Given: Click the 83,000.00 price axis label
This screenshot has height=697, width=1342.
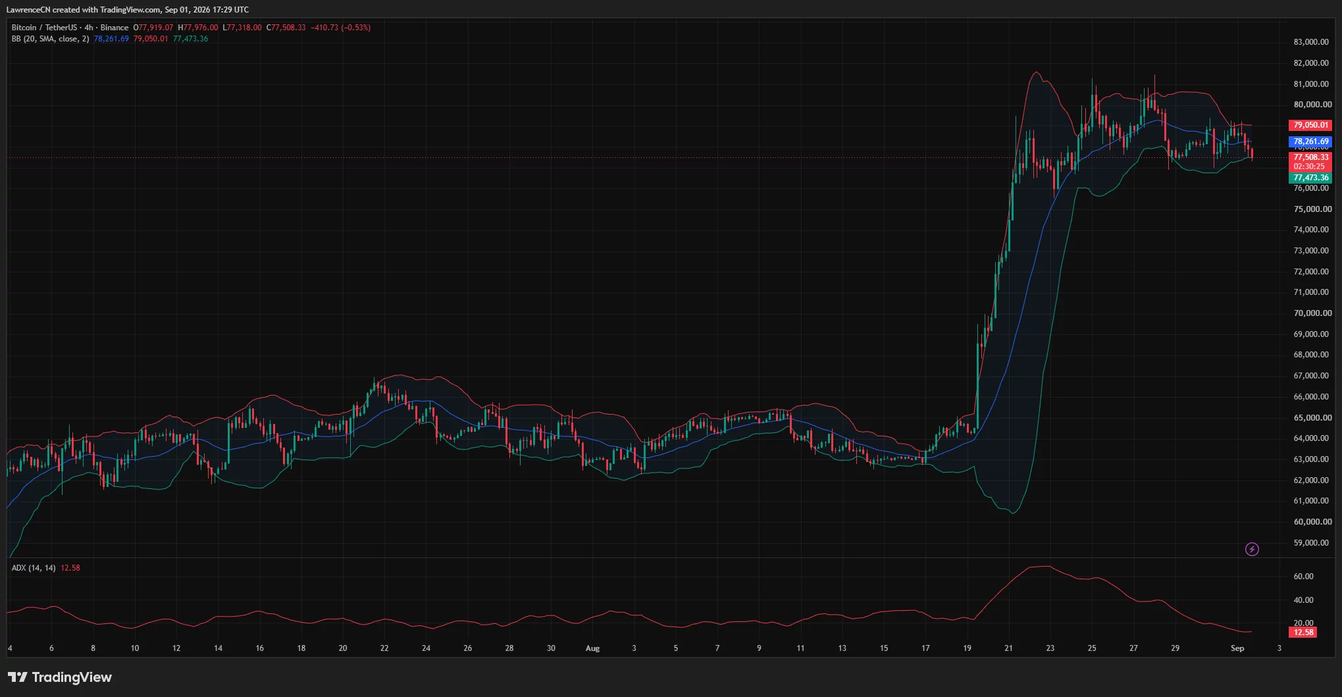Looking at the screenshot, I should pyautogui.click(x=1312, y=42).
